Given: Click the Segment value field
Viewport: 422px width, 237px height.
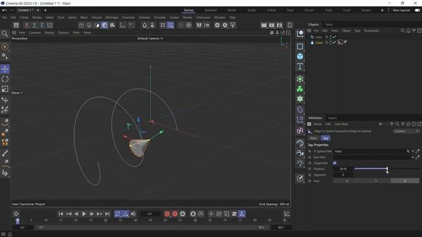Looking at the screenshot, I should pyautogui.click(x=343, y=175).
